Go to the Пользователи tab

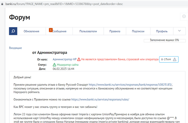[88, 31]
